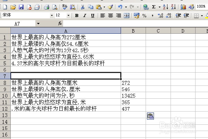This screenshot has height=139, width=208.
Task: Decrease cell indent
Action: click(x=178, y=16)
